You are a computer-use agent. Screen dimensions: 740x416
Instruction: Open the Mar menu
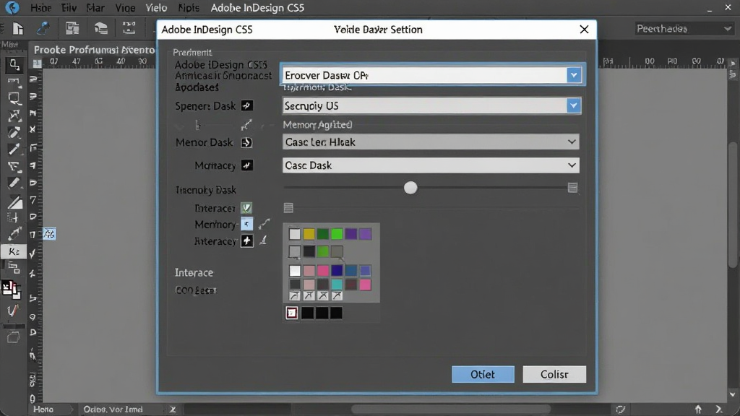pos(95,7)
